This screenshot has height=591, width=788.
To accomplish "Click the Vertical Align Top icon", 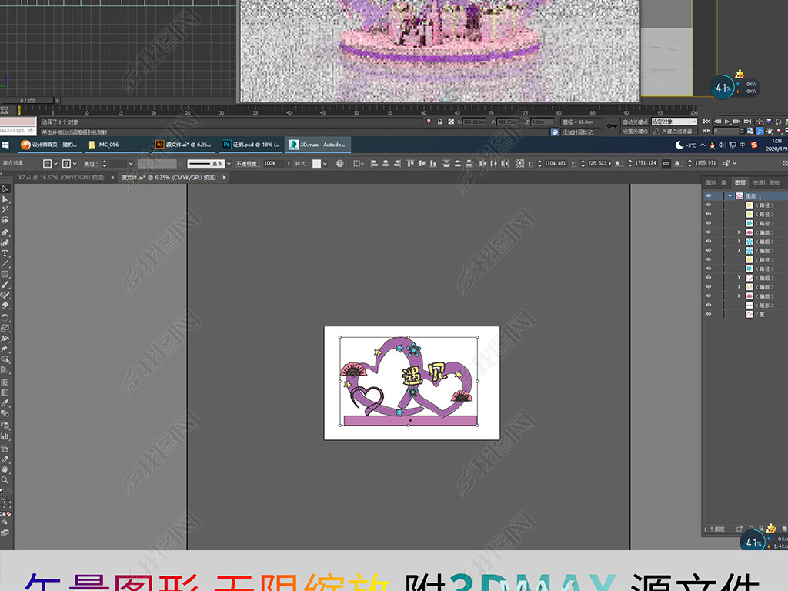I will coord(410,163).
